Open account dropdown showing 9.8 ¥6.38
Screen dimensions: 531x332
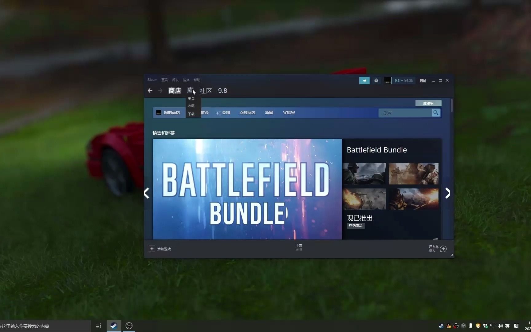(x=404, y=81)
